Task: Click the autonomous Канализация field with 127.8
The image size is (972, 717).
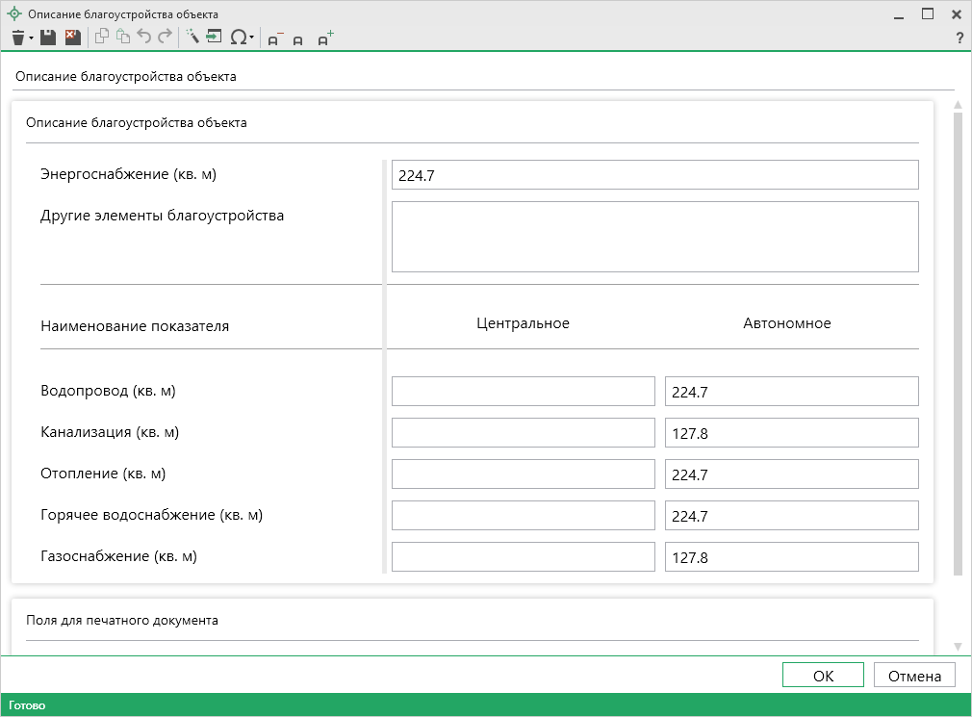Action: pos(791,433)
